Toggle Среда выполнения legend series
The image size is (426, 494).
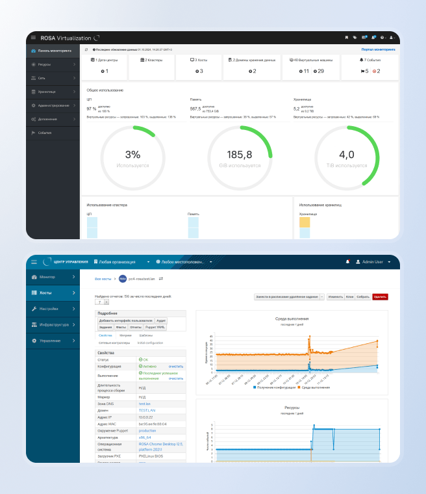(314, 387)
